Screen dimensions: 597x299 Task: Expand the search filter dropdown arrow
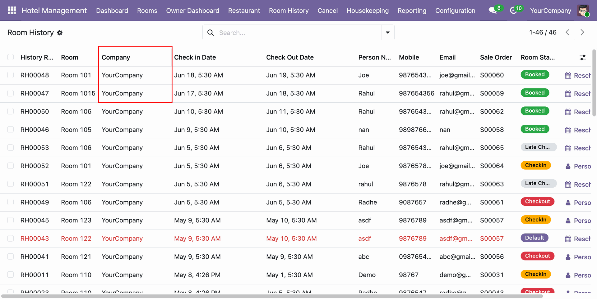388,33
